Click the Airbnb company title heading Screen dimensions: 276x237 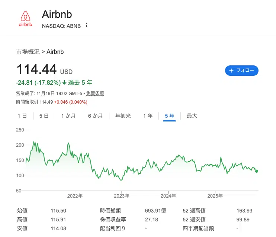pyautogui.click(x=57, y=14)
